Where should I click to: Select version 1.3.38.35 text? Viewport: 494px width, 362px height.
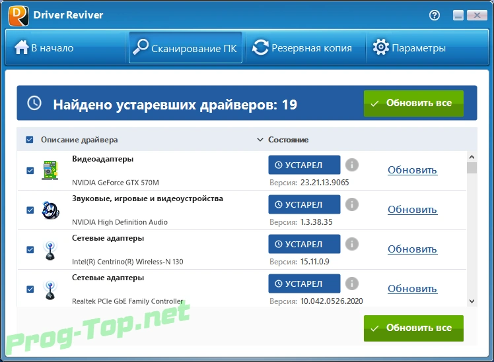point(316,222)
